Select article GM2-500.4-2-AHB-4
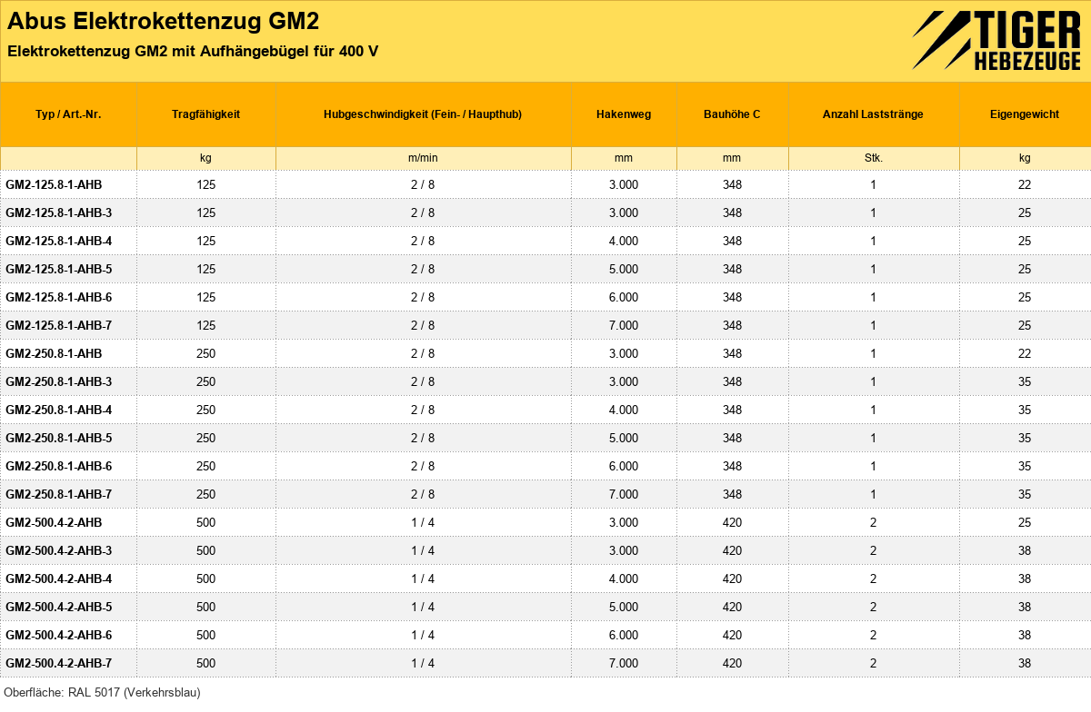Image resolution: width=1091 pixels, height=712 pixels. [59, 578]
